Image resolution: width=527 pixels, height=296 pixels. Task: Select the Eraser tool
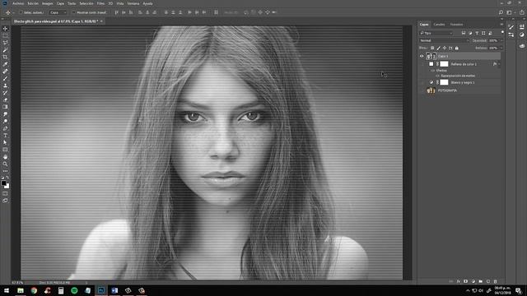[x=5, y=99]
